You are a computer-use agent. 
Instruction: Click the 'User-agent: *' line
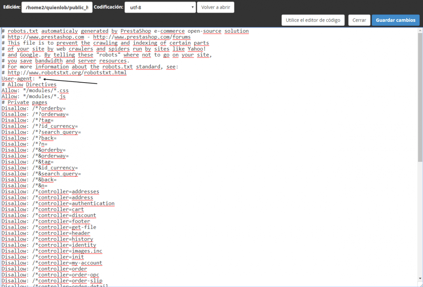click(22, 79)
